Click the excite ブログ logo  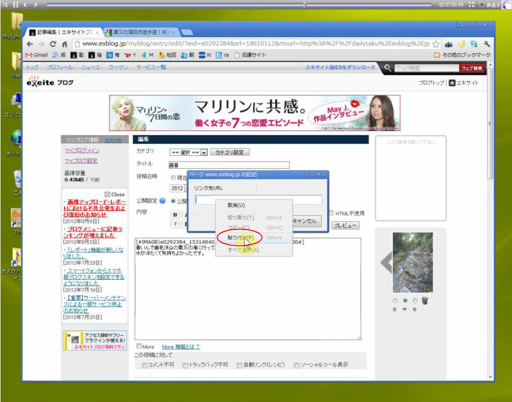point(50,82)
